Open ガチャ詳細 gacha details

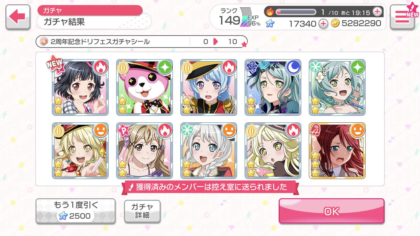142,211
